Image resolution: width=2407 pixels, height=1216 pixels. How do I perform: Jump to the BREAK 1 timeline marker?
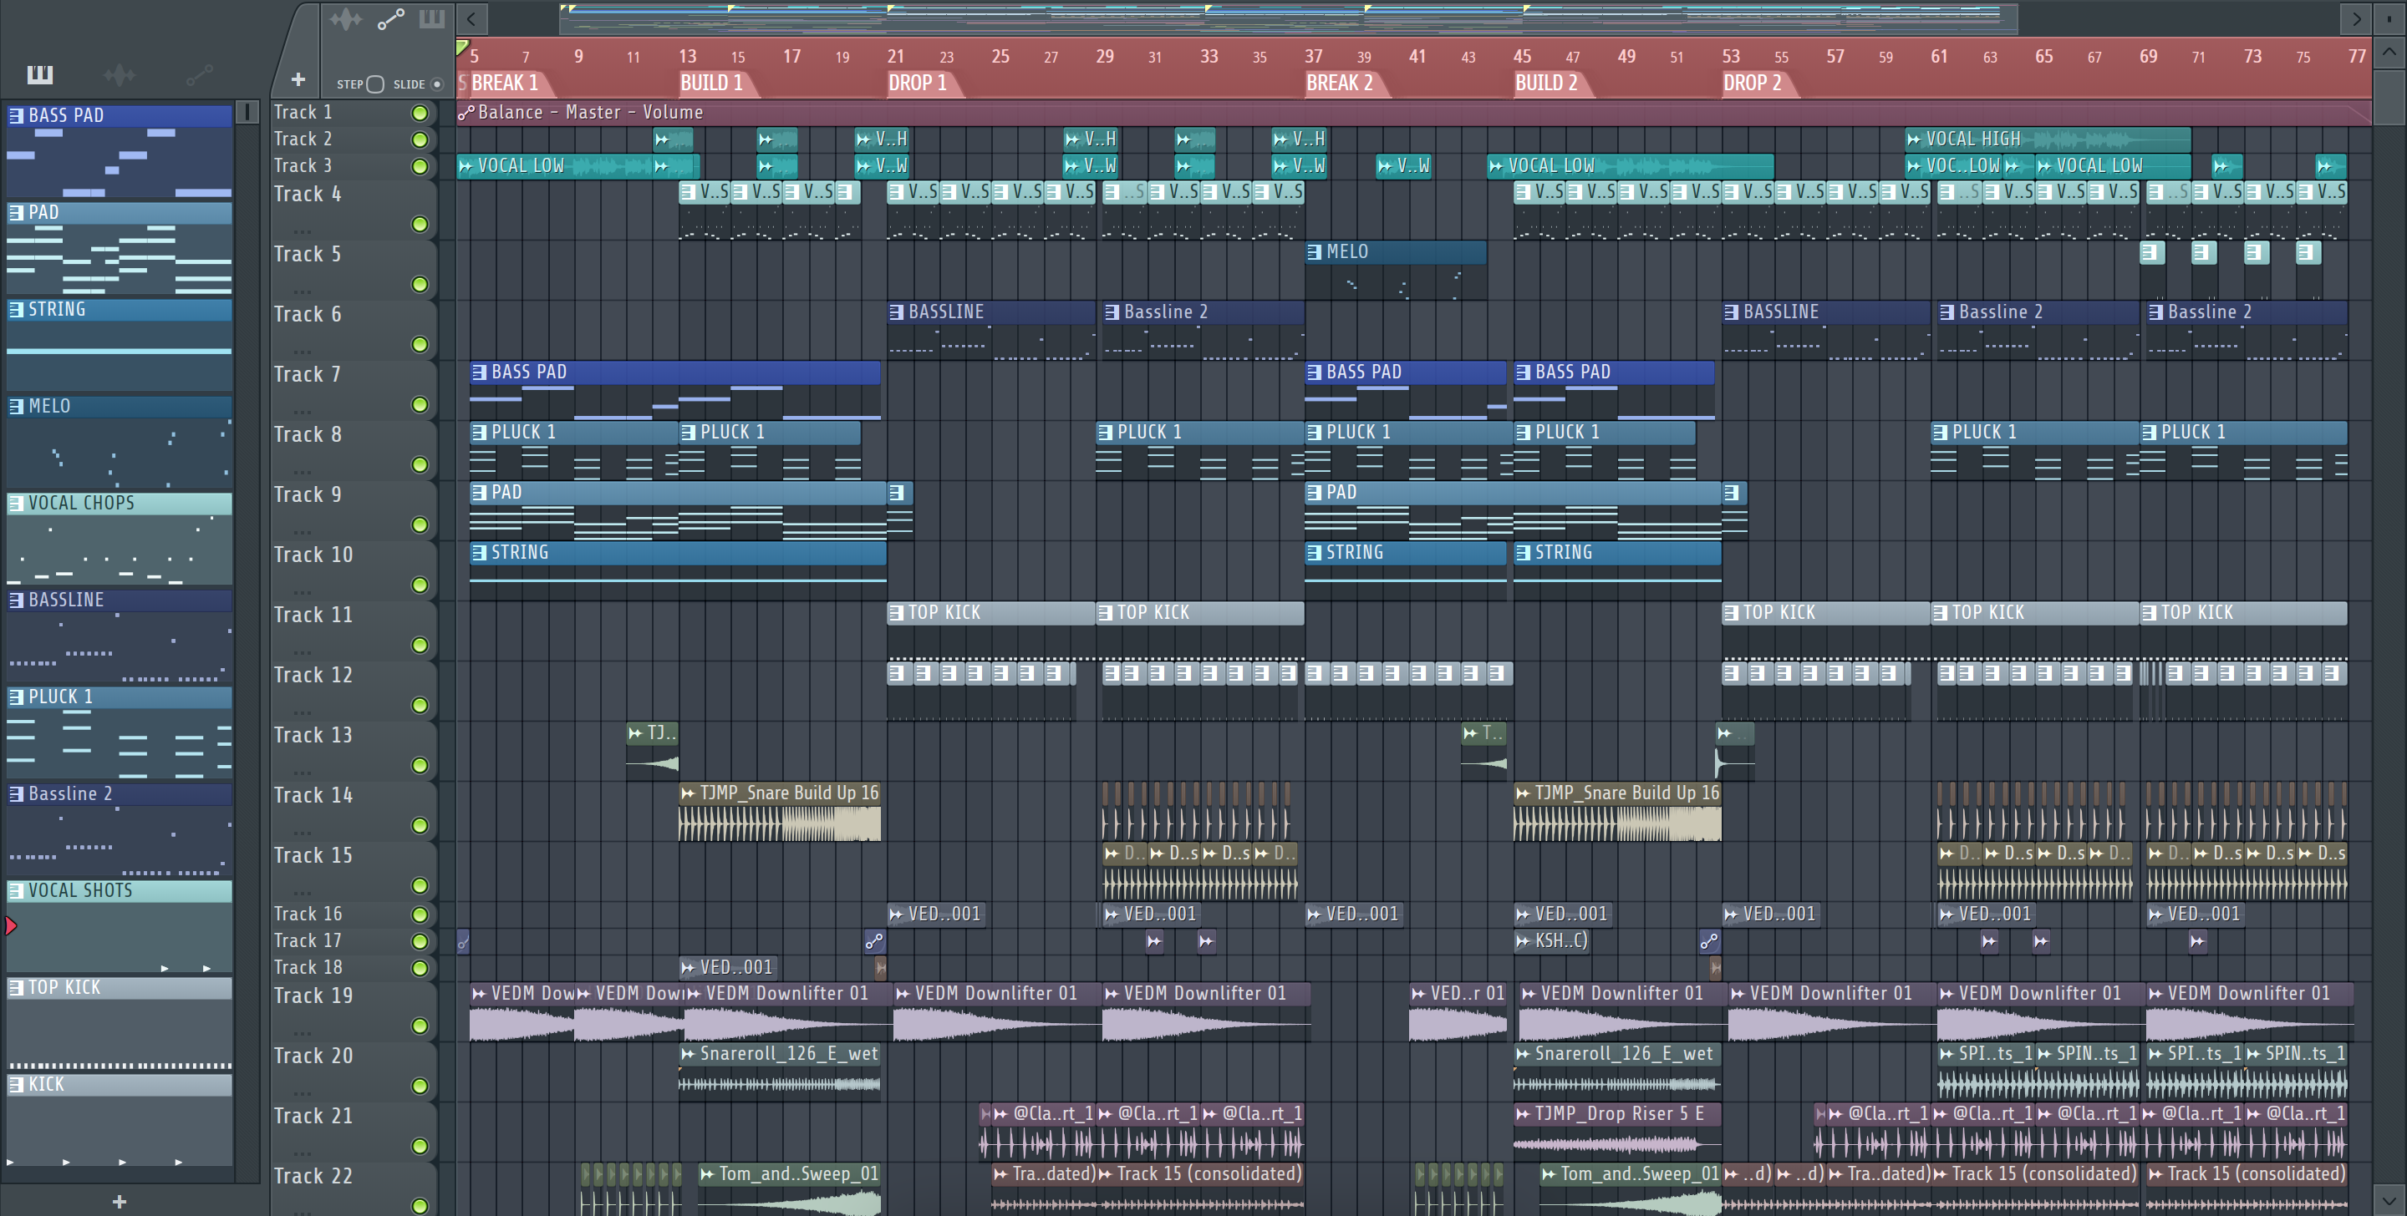pos(505,84)
